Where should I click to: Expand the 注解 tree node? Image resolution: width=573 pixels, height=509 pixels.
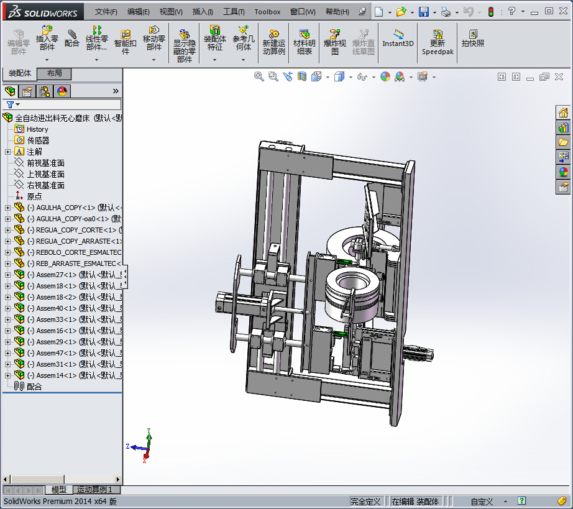point(7,152)
